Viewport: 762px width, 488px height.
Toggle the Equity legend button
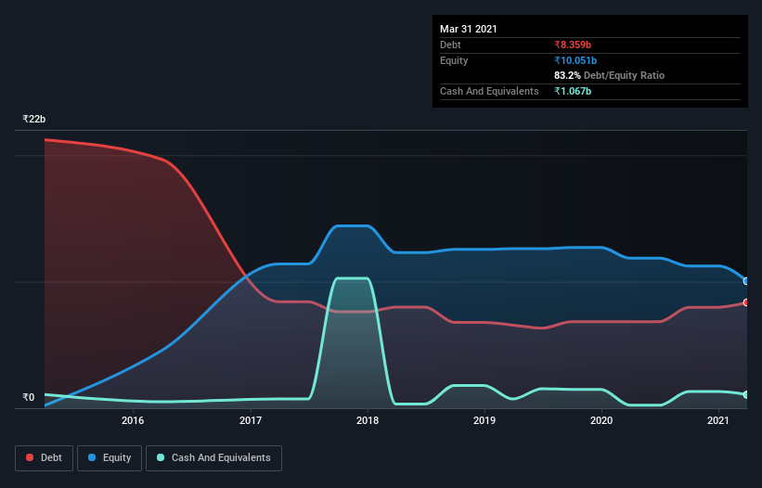point(110,458)
